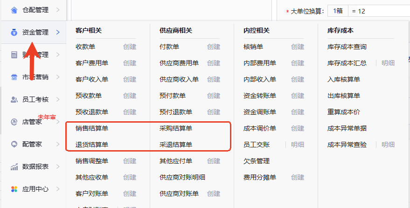Click the 配管家 sidebar icon
This screenshot has height=208, width=410.
pyautogui.click(x=14, y=144)
